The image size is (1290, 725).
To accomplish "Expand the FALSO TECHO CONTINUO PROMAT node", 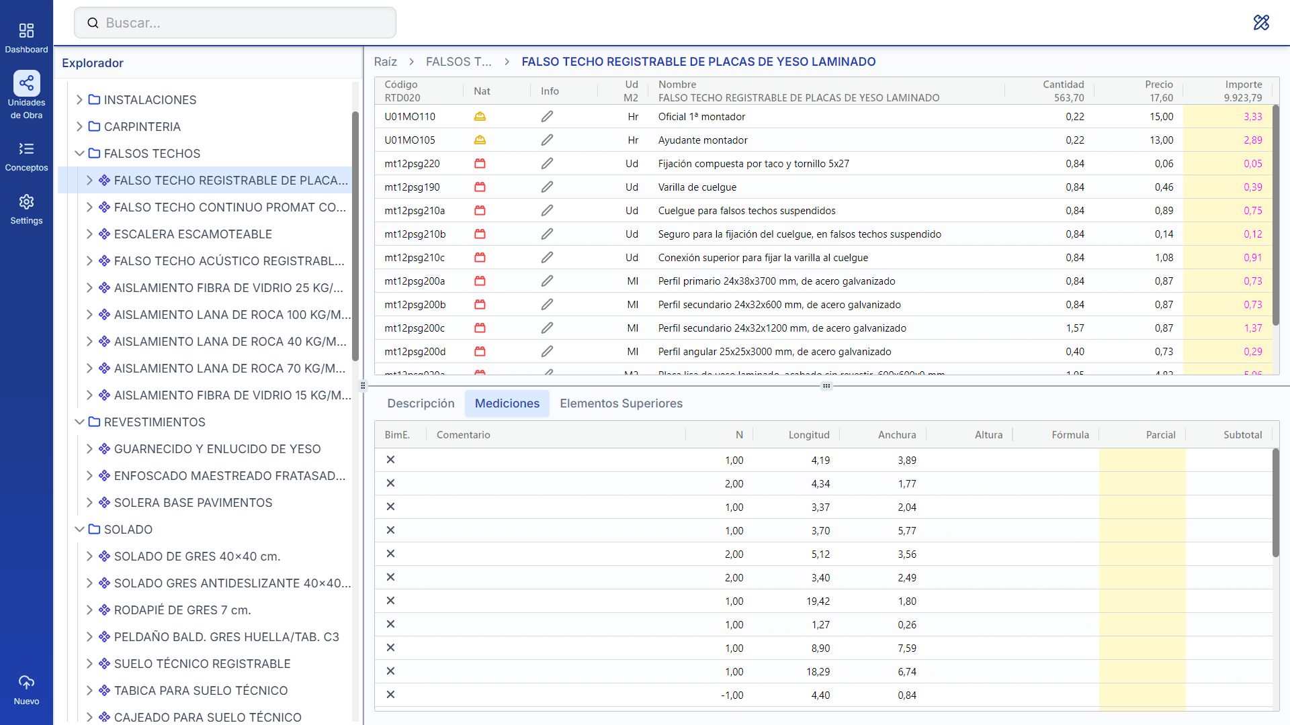I will point(91,207).
